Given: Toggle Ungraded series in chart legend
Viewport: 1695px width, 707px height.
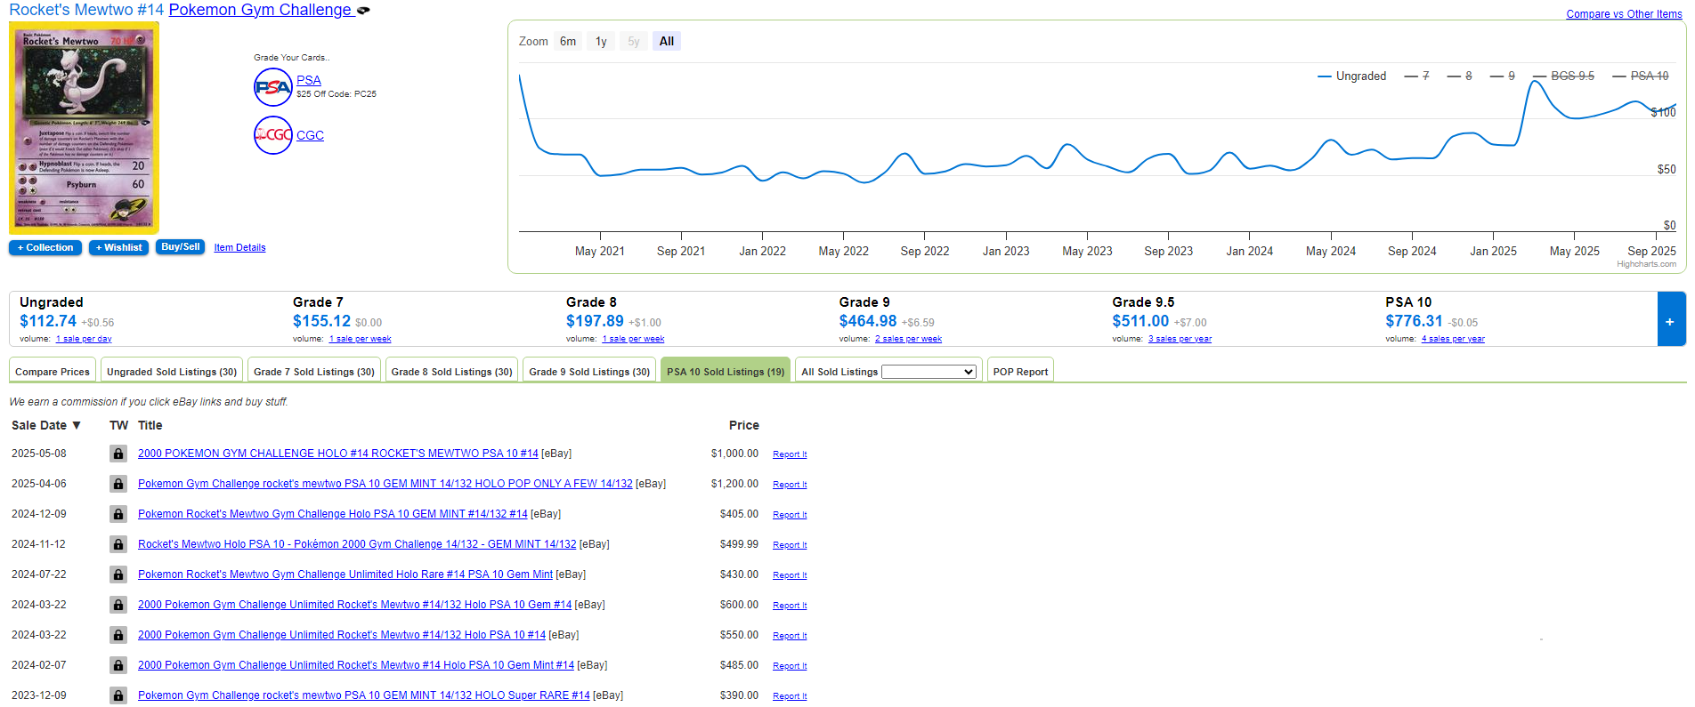Looking at the screenshot, I should coord(1351,76).
